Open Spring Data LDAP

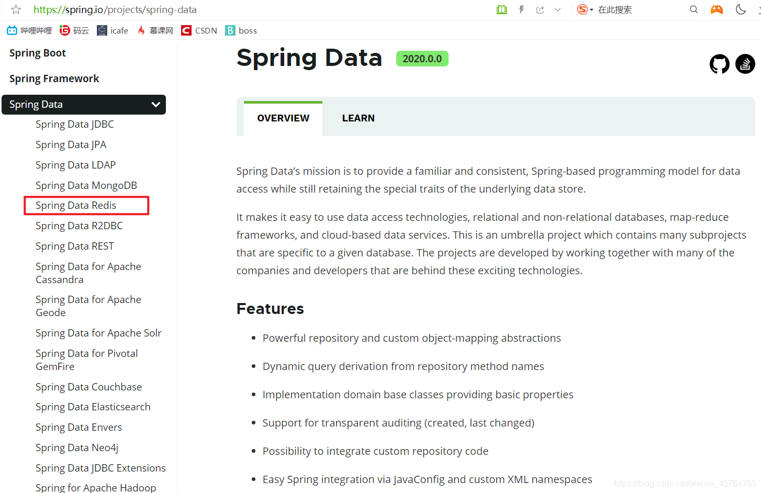(76, 165)
